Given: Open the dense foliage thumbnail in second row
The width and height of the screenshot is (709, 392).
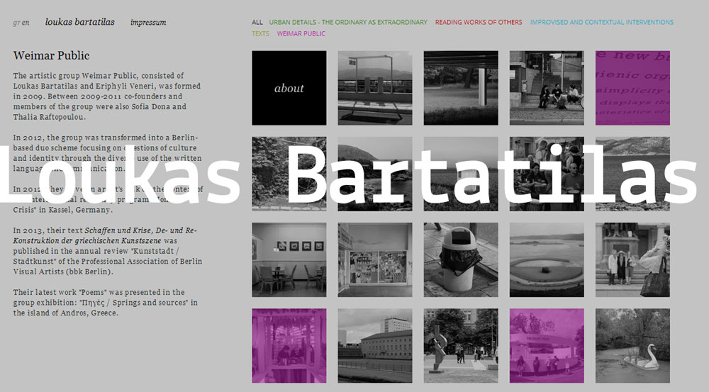Looking at the screenshot, I should 289,174.
